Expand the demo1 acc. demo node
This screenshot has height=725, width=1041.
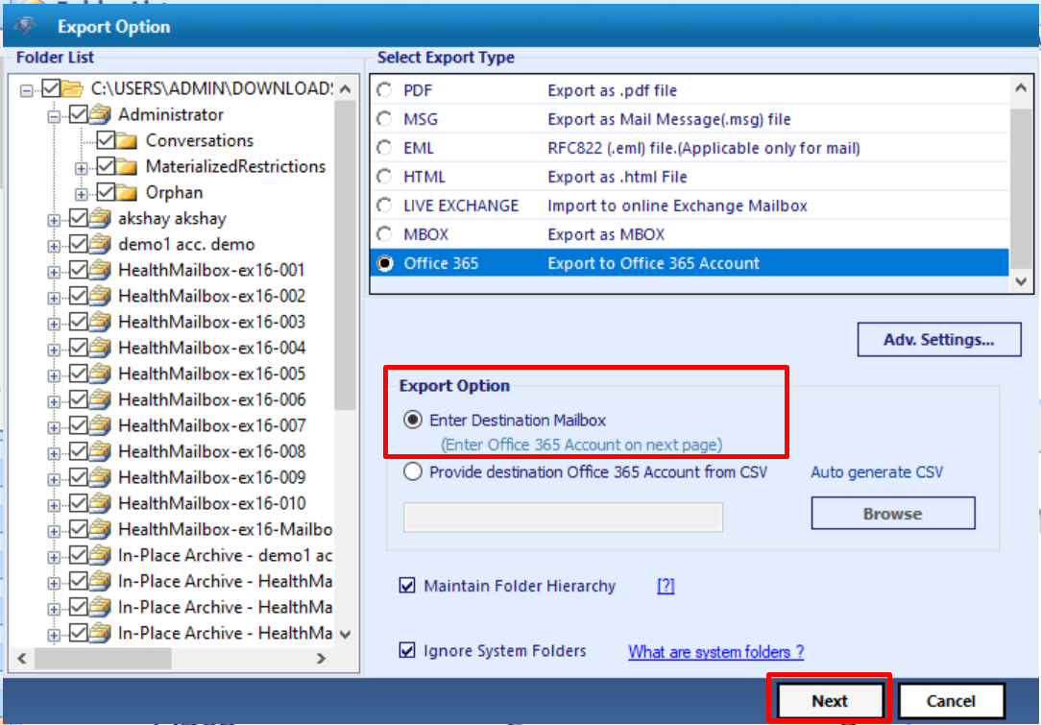click(54, 247)
